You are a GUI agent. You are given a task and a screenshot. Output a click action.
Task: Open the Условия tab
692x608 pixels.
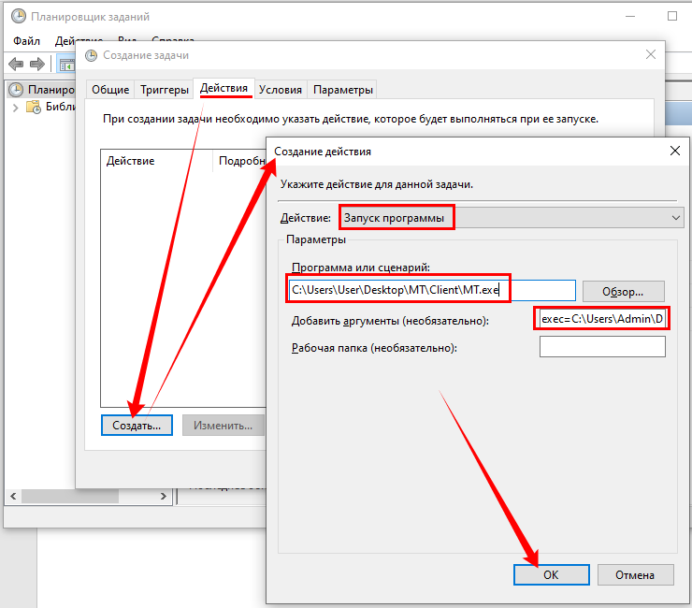[281, 90]
